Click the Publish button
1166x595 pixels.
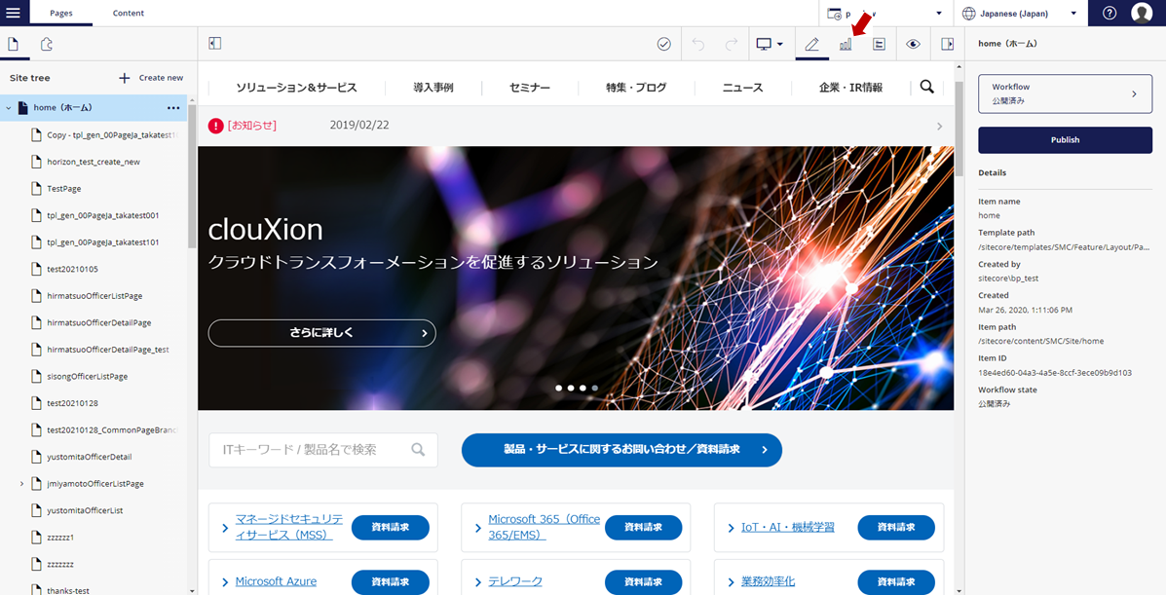tap(1065, 140)
